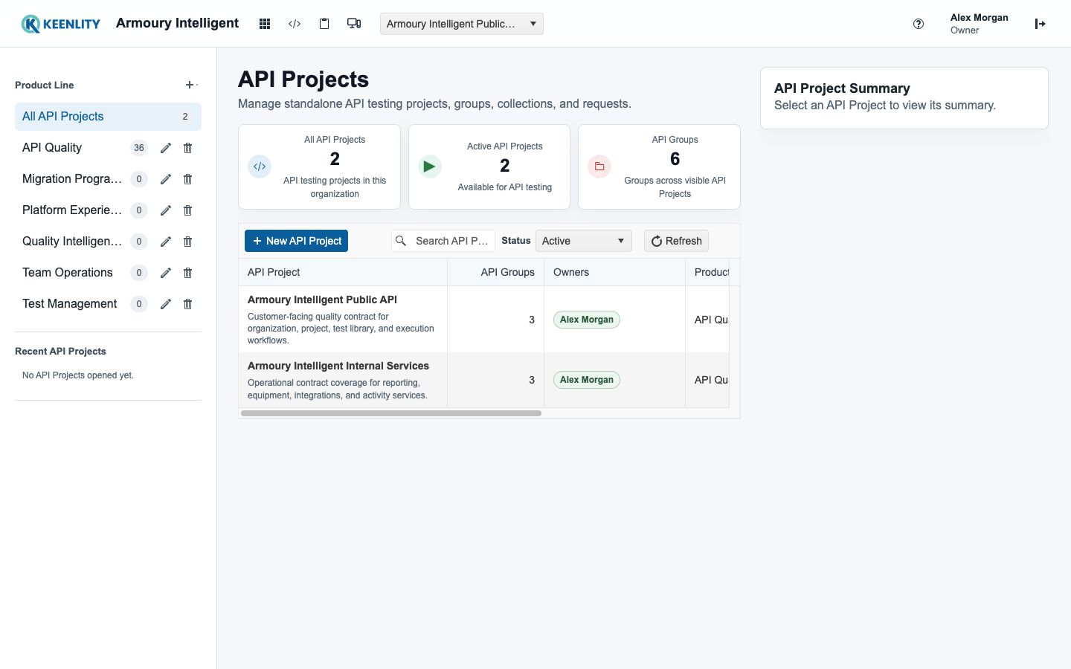1071x669 pixels.
Task: Click the table's horizontal scrollbar
Action: (x=391, y=413)
